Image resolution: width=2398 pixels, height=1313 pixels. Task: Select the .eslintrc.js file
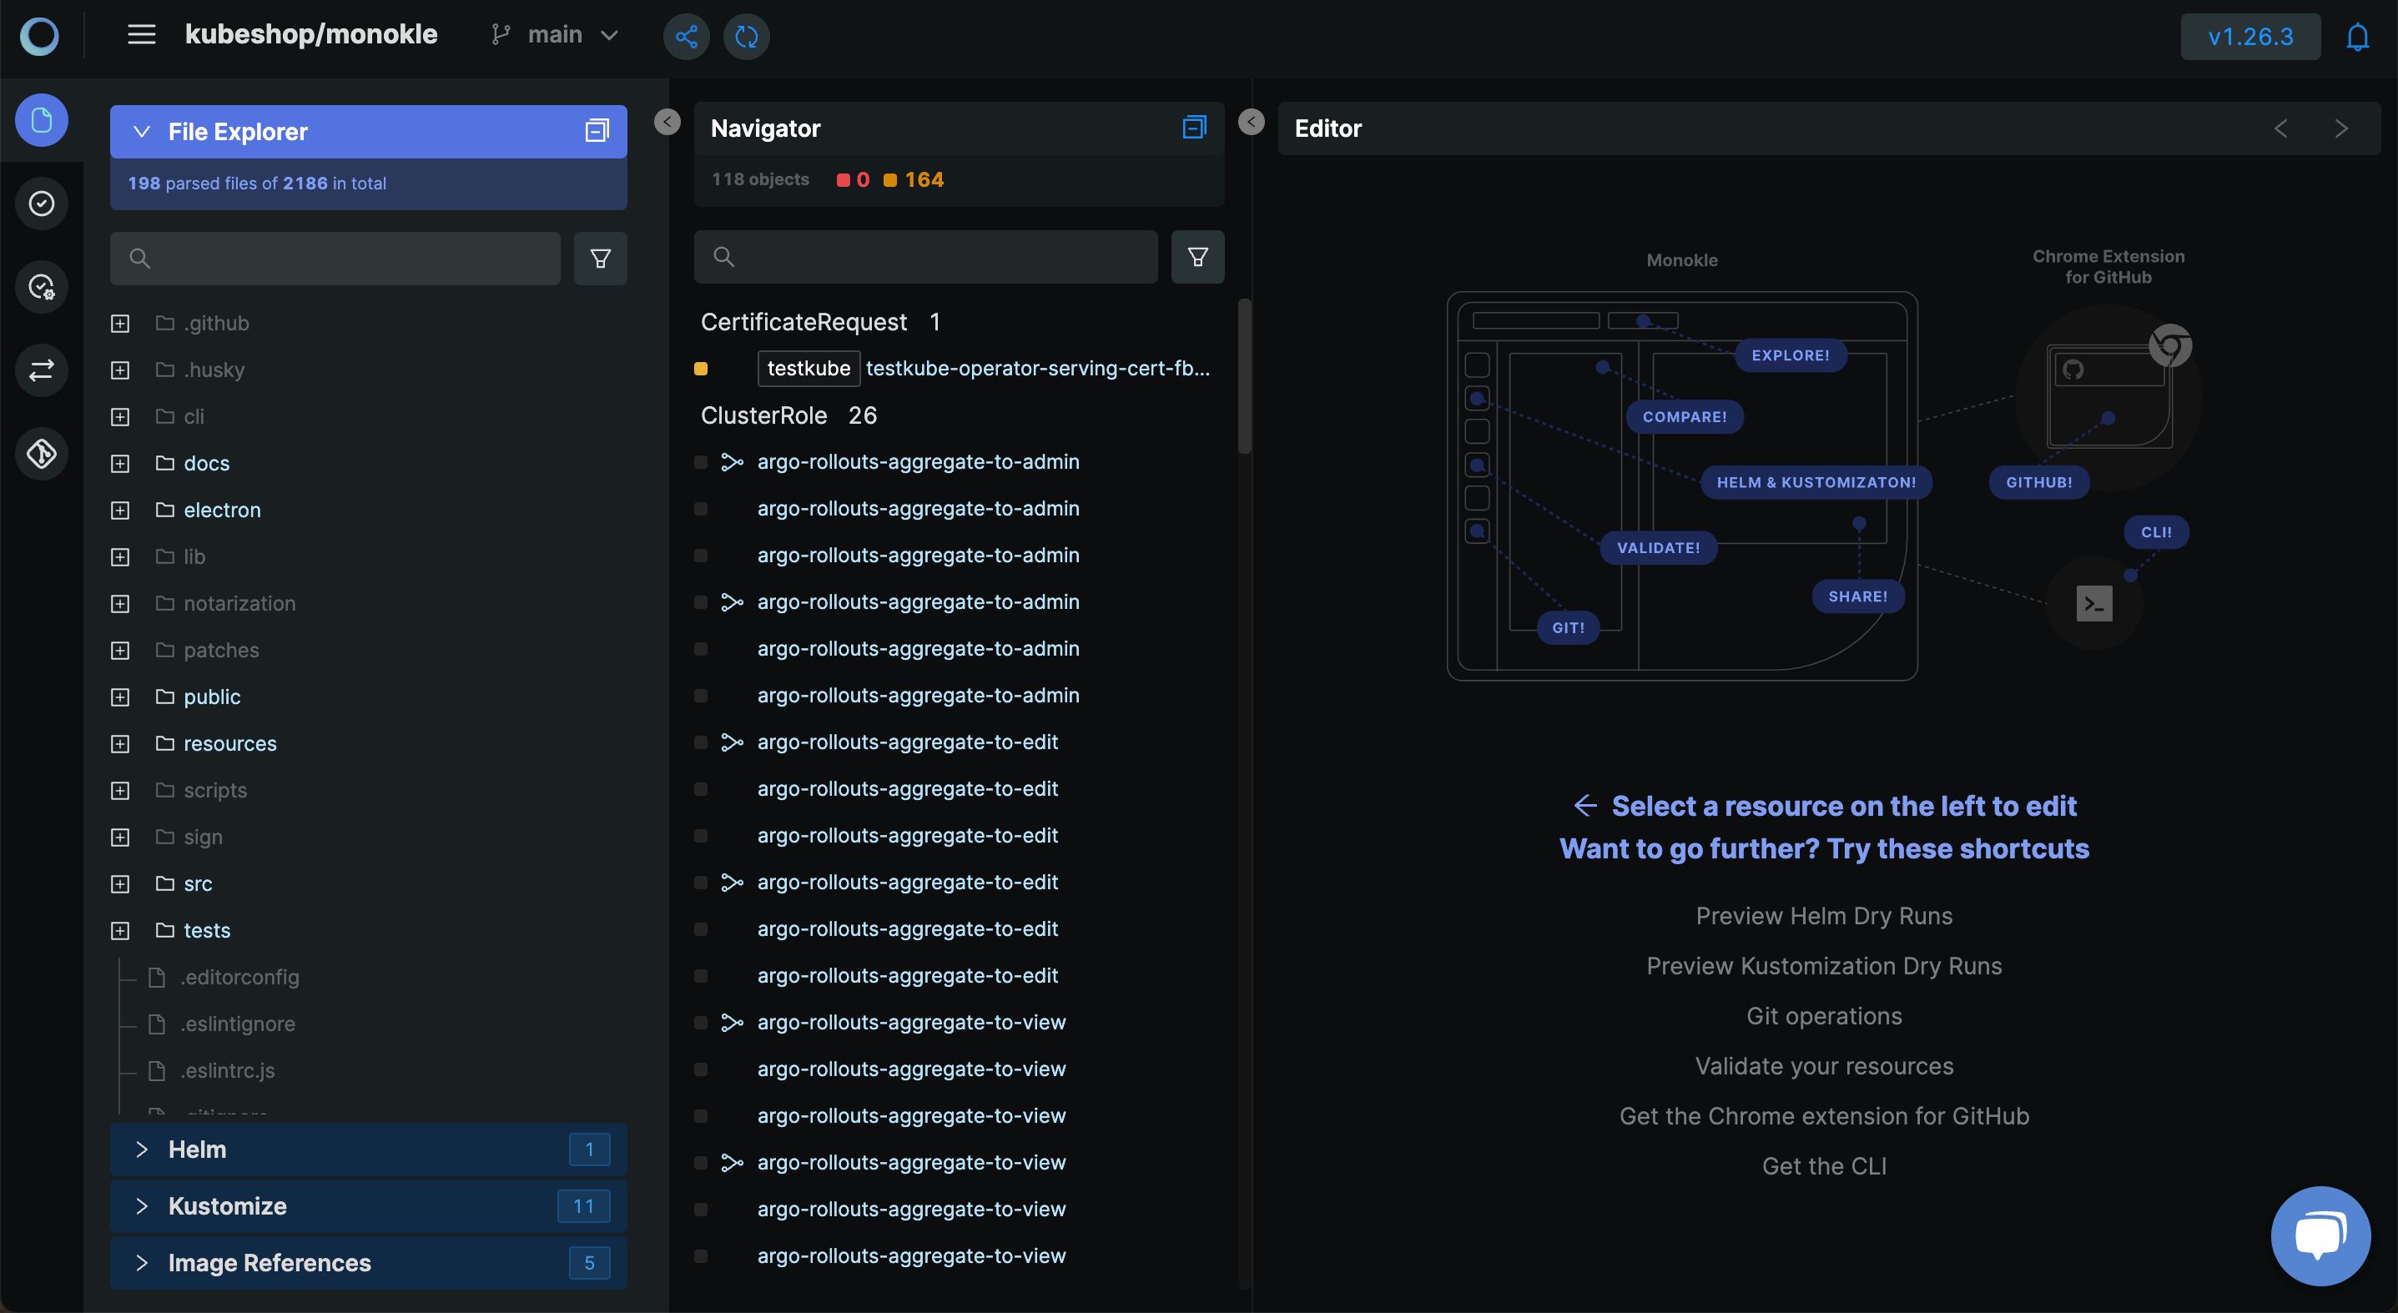[227, 1070]
